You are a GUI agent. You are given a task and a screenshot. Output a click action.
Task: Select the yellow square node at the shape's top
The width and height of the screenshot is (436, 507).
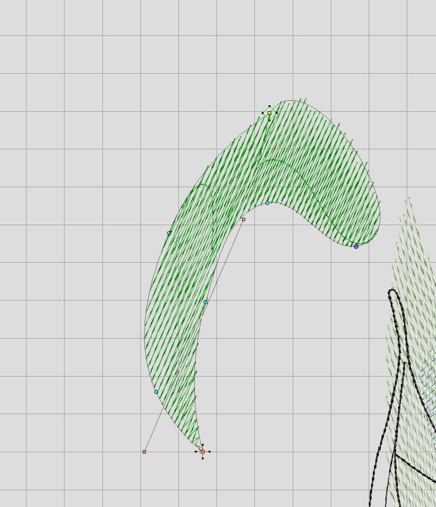pos(269,113)
